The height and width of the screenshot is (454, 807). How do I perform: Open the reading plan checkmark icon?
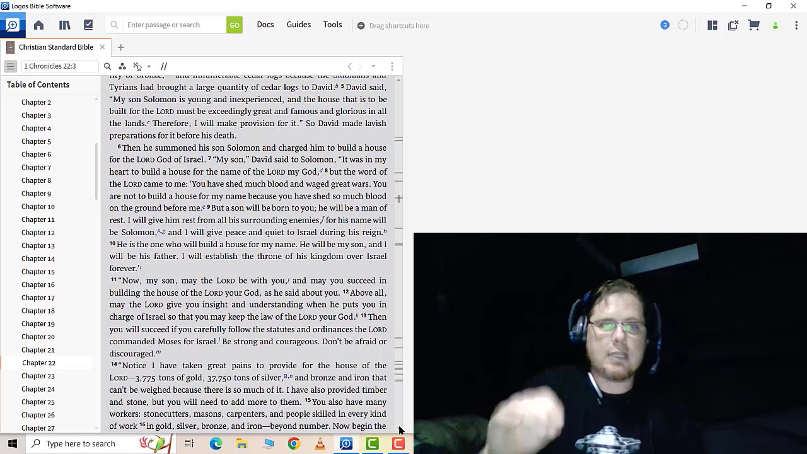[x=88, y=25]
